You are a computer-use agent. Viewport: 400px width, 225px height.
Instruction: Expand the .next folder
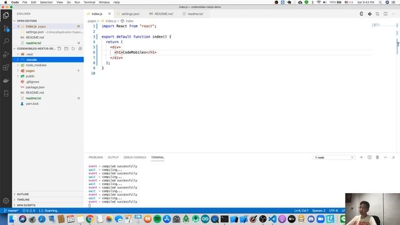click(48, 54)
